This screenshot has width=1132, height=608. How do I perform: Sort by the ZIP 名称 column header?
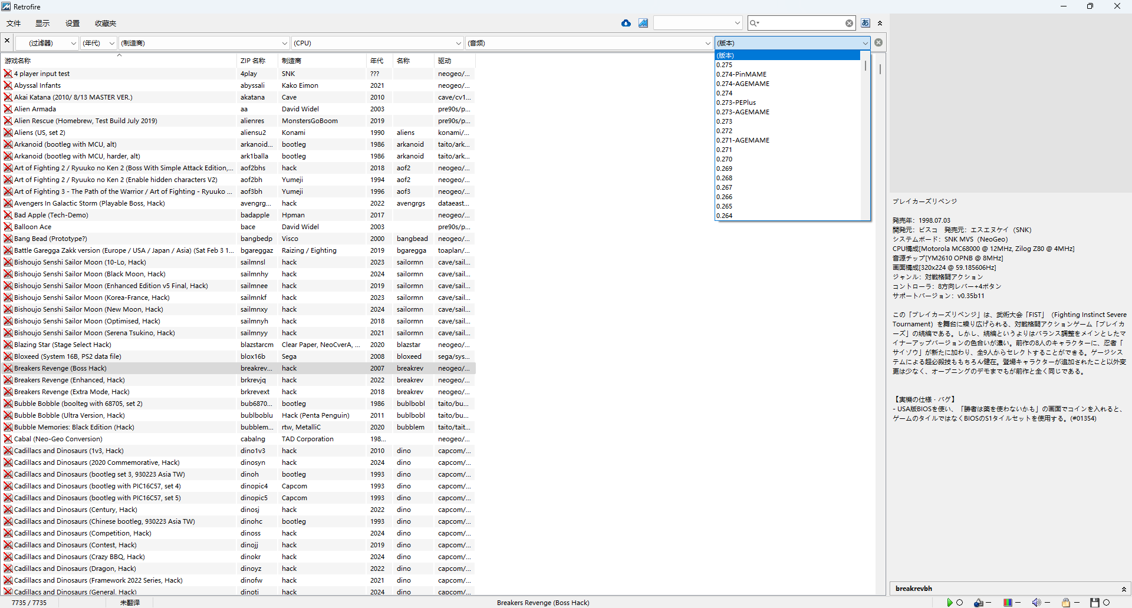(257, 61)
